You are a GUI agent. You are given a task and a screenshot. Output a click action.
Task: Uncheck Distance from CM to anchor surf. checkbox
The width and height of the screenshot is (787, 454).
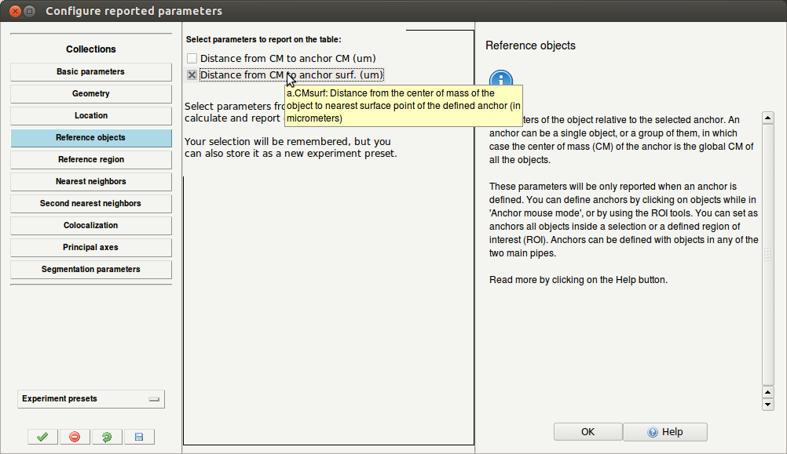click(192, 75)
